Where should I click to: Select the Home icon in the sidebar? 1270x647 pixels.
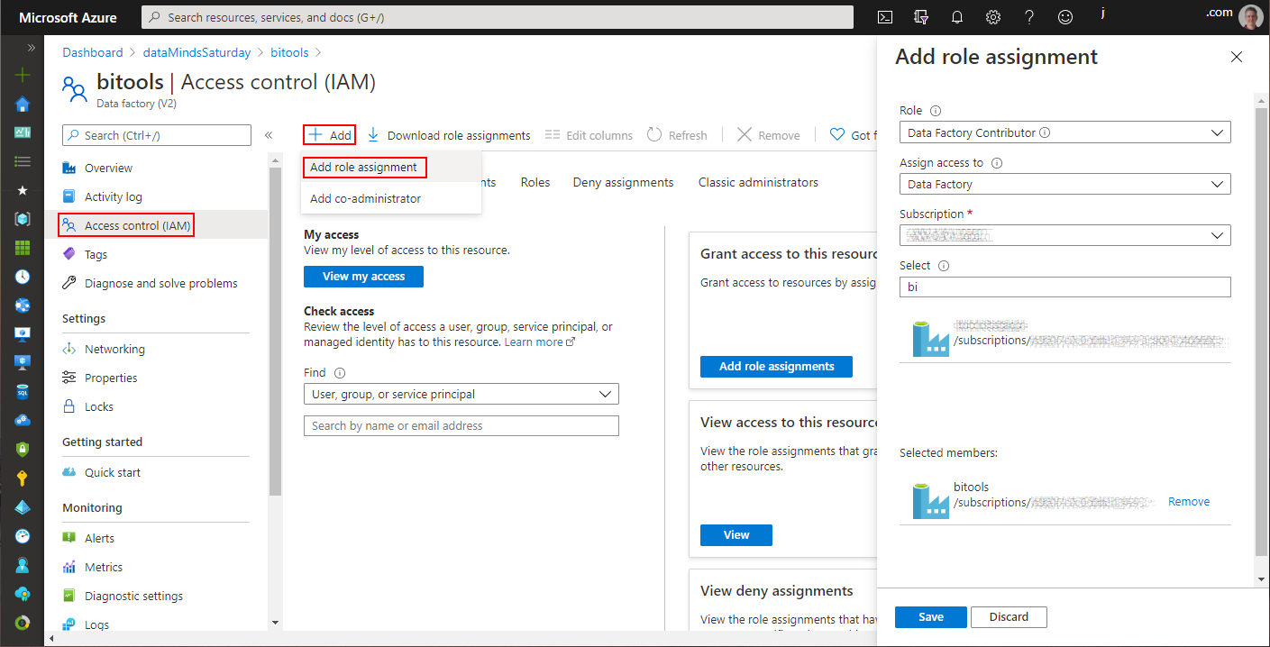tap(21, 105)
